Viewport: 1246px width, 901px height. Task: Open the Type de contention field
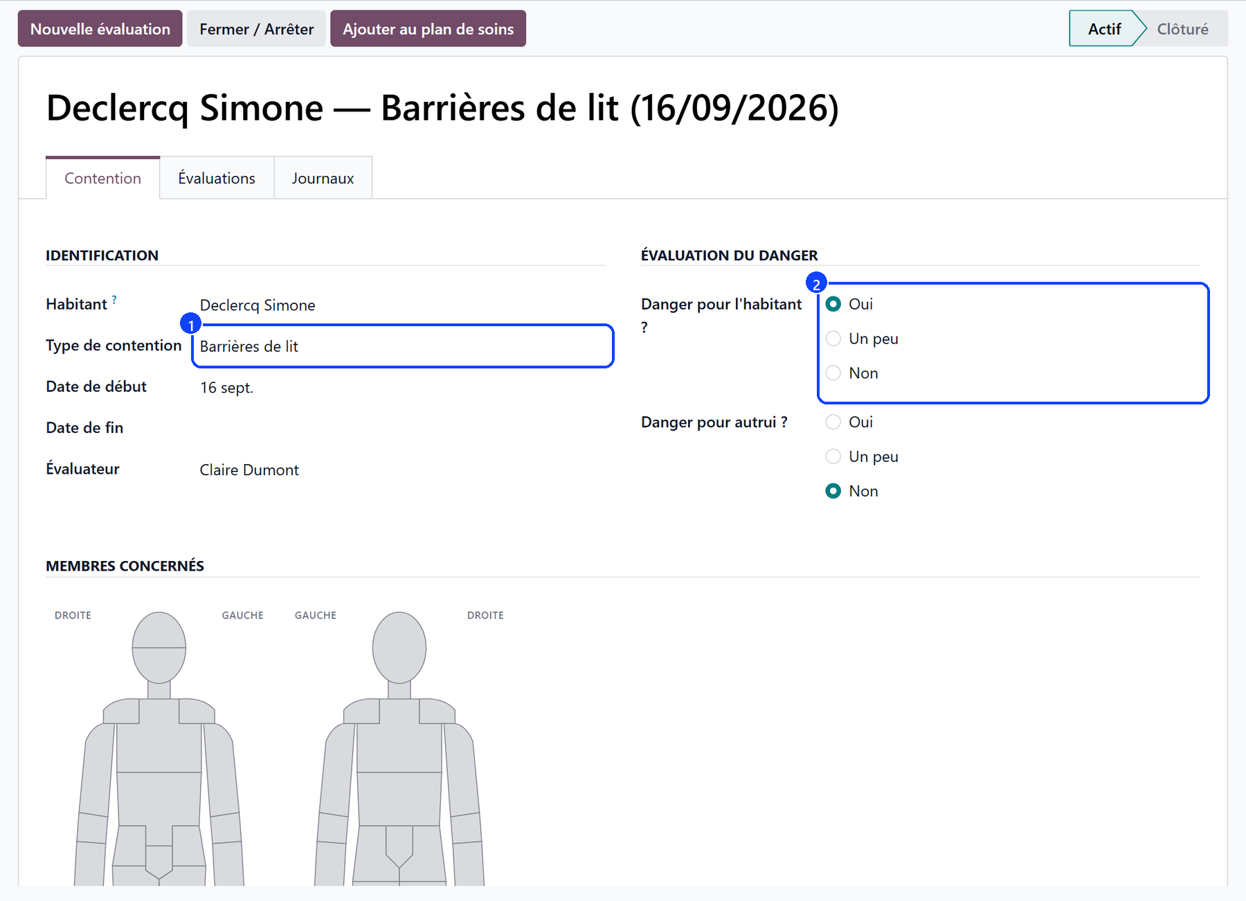(x=402, y=346)
